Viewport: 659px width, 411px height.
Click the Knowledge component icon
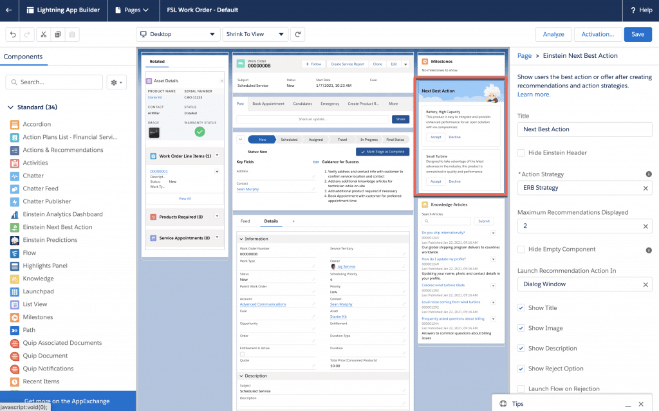tap(16, 278)
